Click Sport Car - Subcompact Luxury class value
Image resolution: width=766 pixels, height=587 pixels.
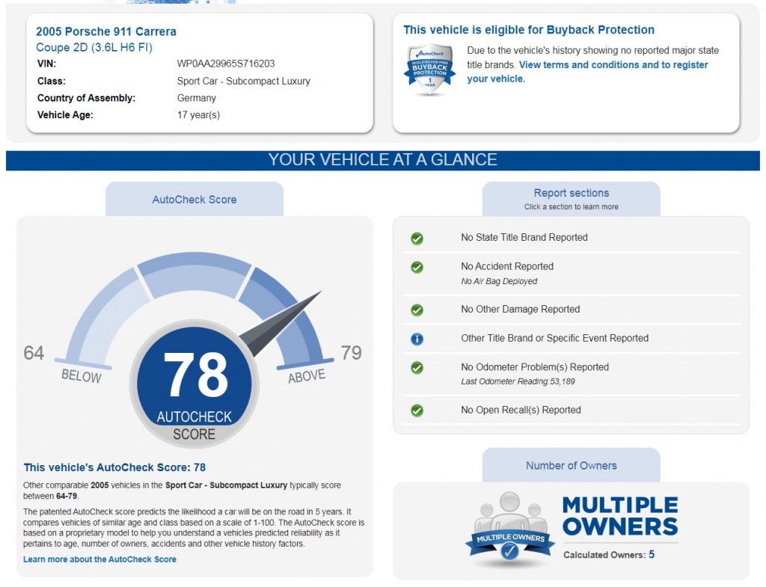(x=243, y=81)
